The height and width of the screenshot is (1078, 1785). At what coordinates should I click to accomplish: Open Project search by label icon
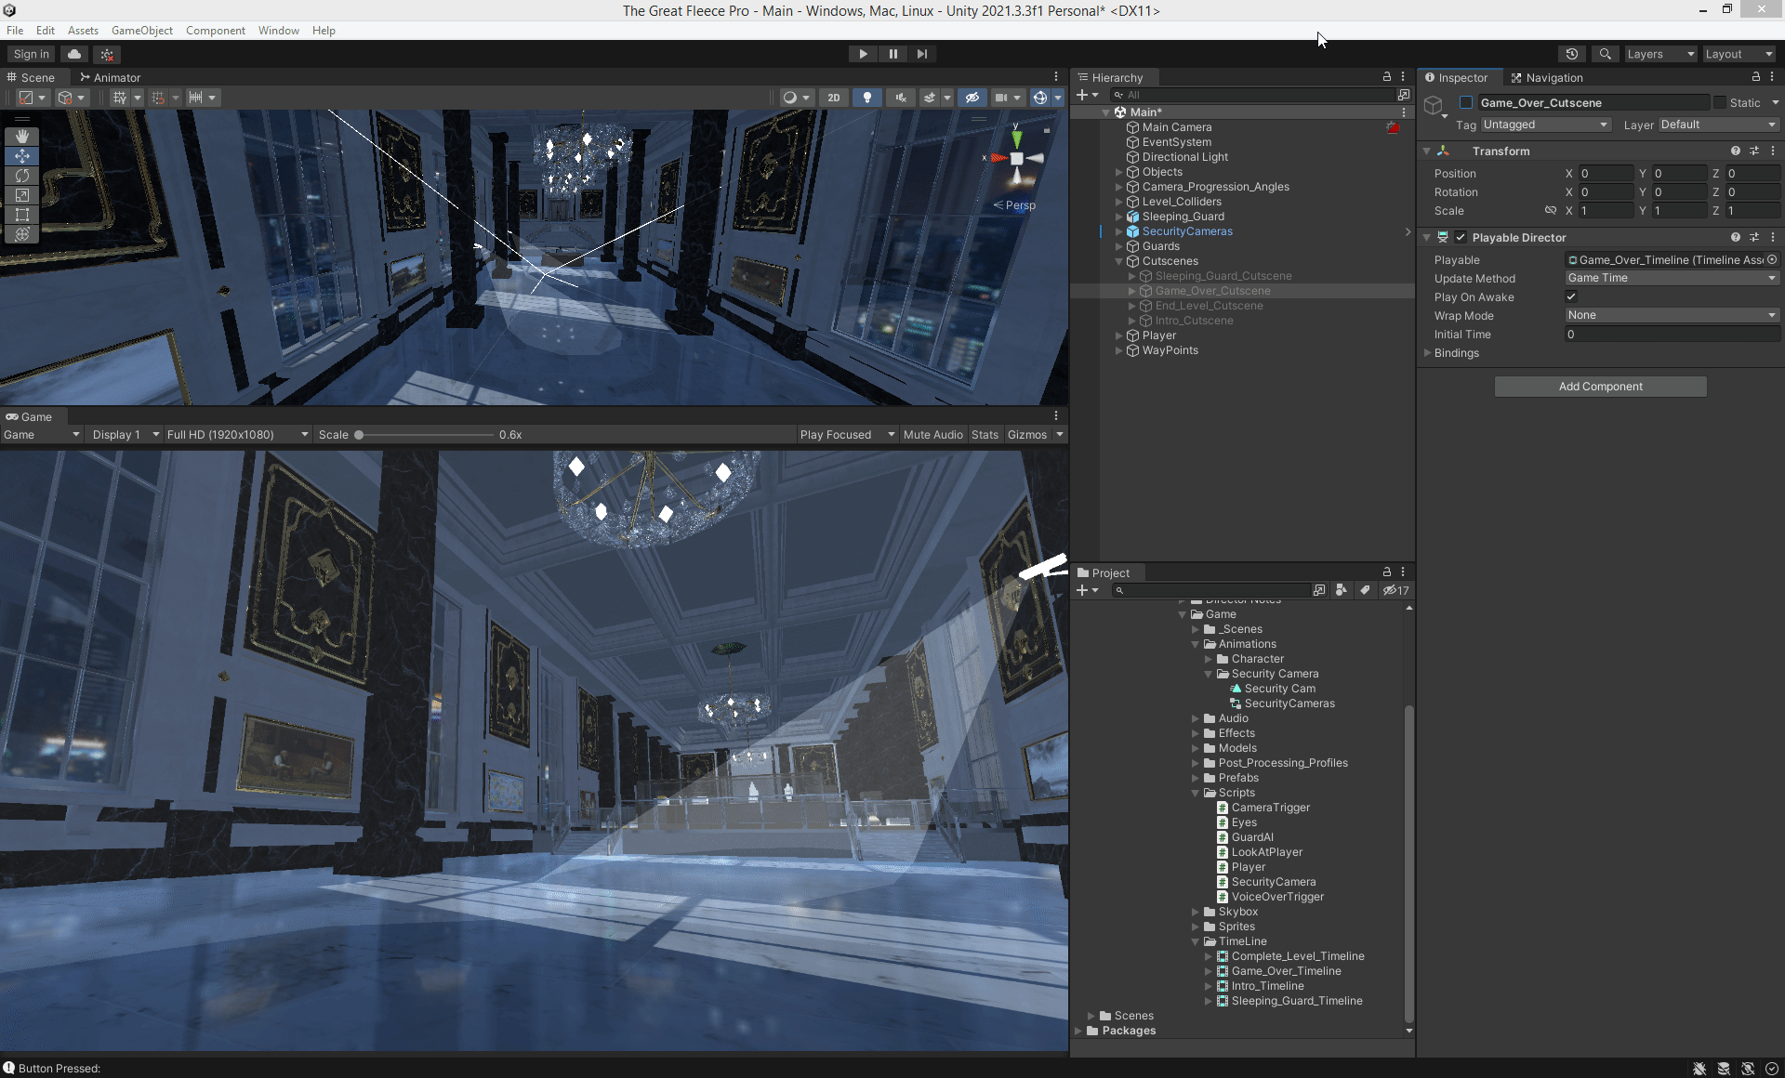point(1365,590)
